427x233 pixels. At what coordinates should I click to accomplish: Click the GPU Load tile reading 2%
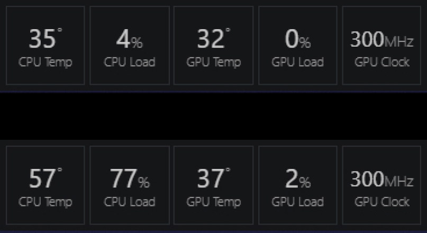298,185
